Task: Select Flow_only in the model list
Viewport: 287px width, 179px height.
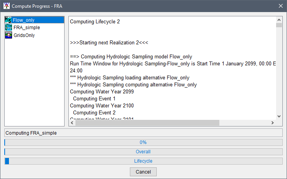Action: (34, 20)
